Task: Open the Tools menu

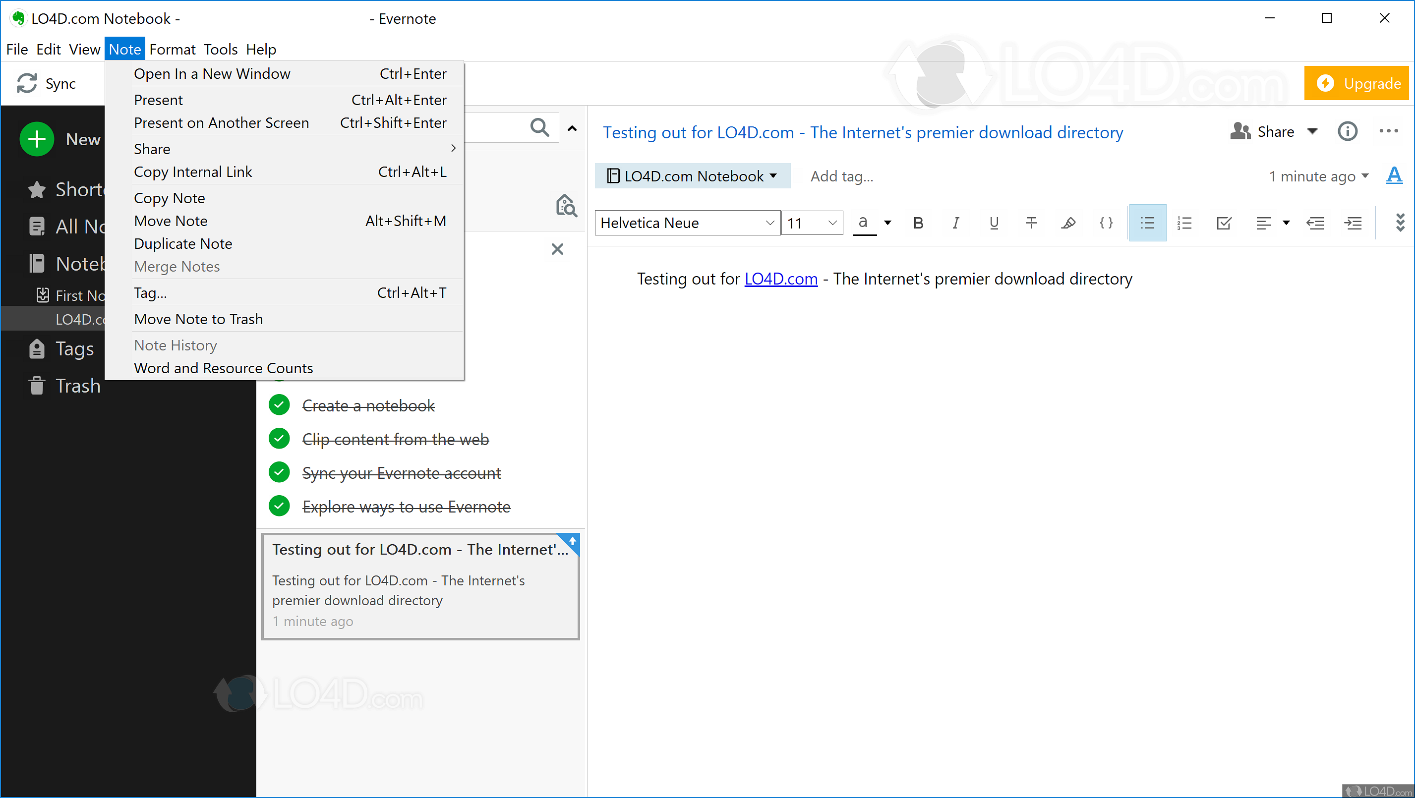Action: click(x=221, y=50)
